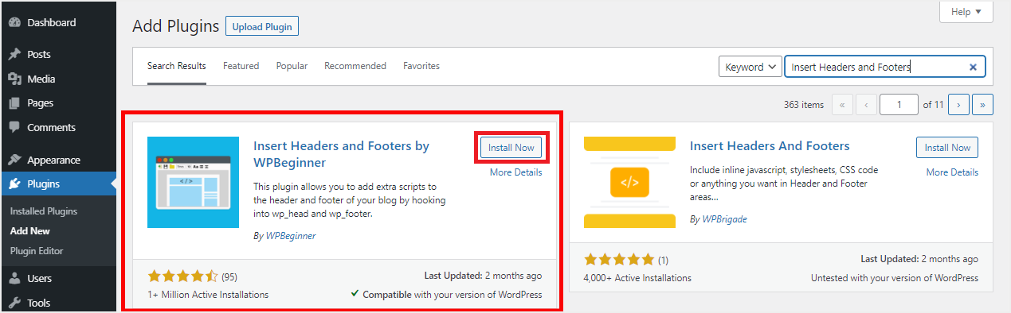The height and width of the screenshot is (313, 1011).
Task: Click the Upload Plugin button
Action: 262,26
